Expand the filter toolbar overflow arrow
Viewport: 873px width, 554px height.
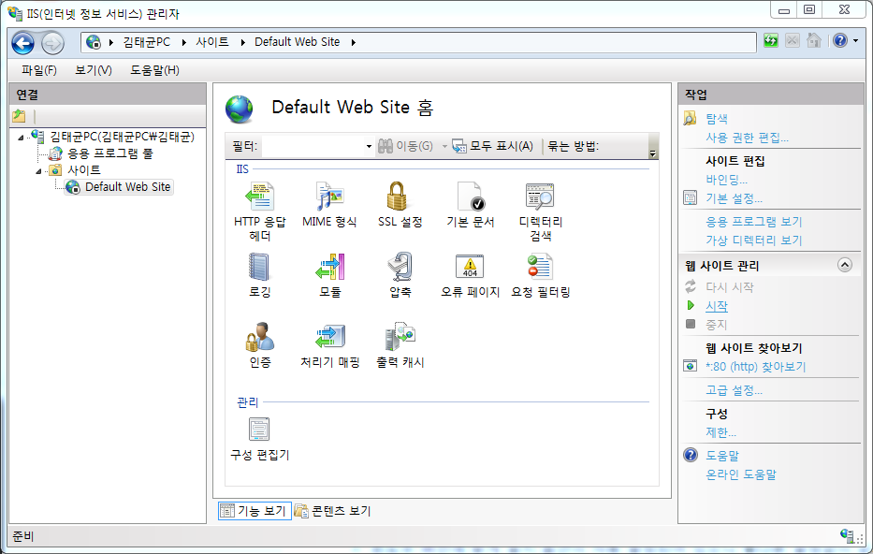(652, 153)
